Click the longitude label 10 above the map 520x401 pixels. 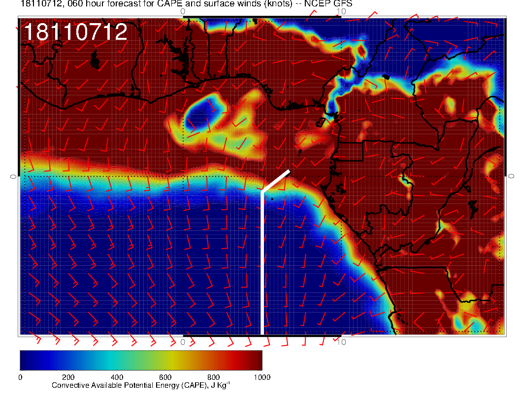pos(341,11)
